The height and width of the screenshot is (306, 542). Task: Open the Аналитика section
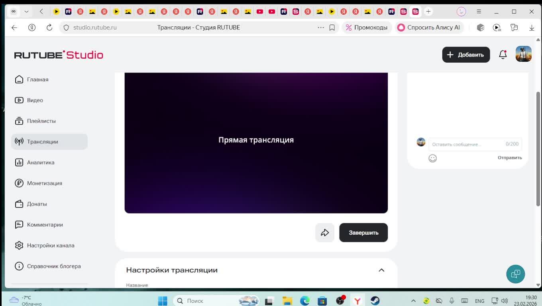pyautogui.click(x=49, y=162)
